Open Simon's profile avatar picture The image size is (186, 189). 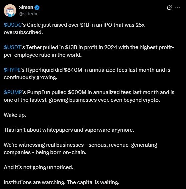tap(10, 10)
